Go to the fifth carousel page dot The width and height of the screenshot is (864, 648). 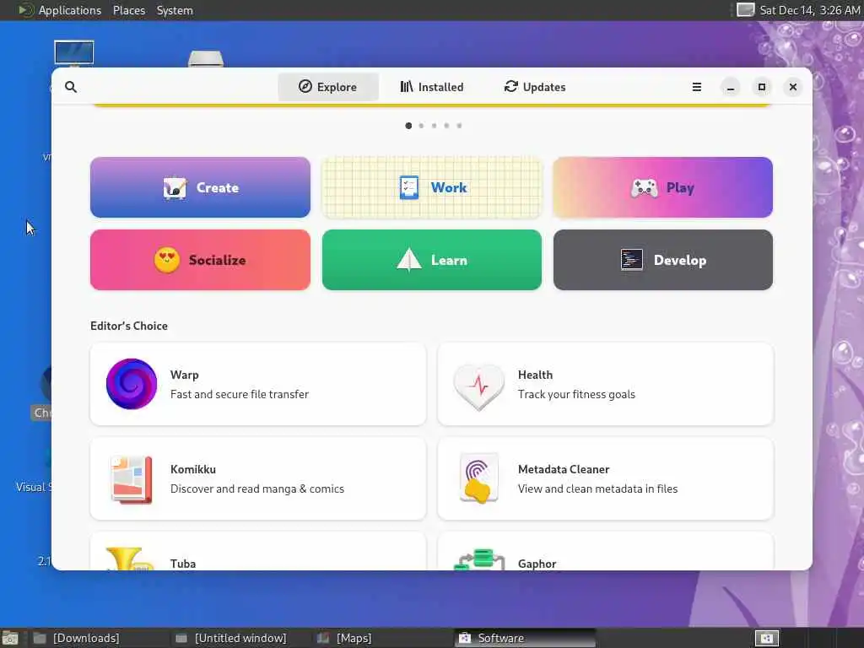click(459, 126)
